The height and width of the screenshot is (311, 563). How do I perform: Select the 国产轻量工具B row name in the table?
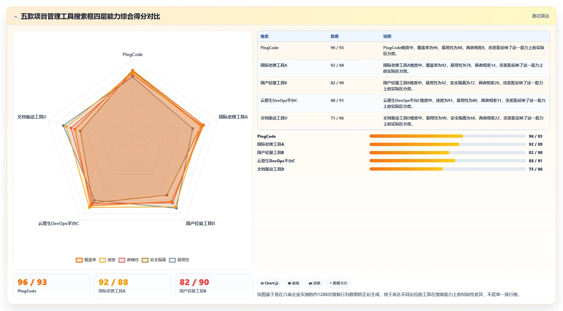click(x=274, y=83)
